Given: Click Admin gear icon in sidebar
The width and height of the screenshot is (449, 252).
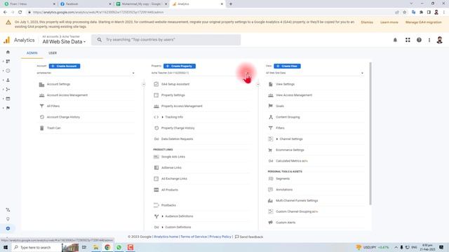Looking at the screenshot, I should coord(8,228).
